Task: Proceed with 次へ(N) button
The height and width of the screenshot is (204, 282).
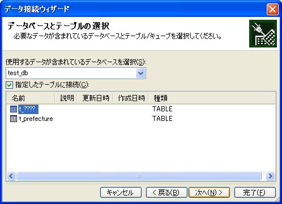Action: point(209,193)
